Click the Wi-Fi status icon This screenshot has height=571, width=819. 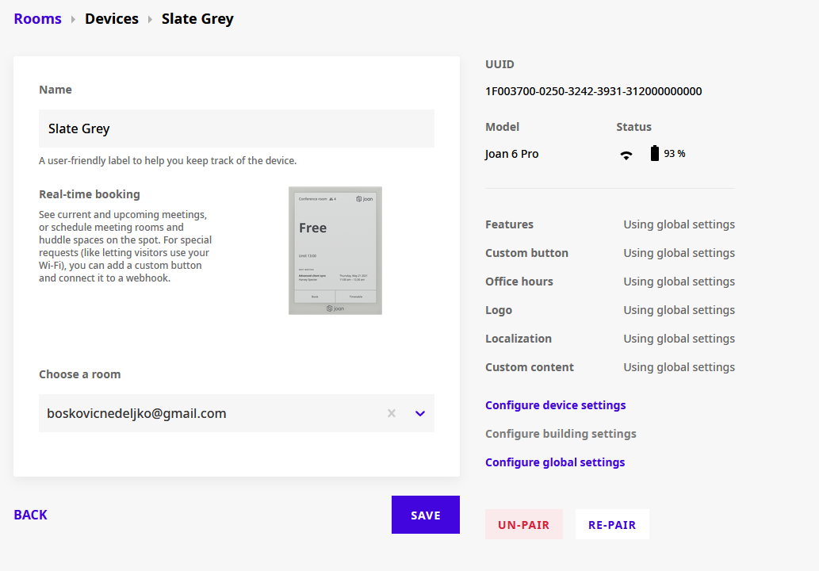626,155
